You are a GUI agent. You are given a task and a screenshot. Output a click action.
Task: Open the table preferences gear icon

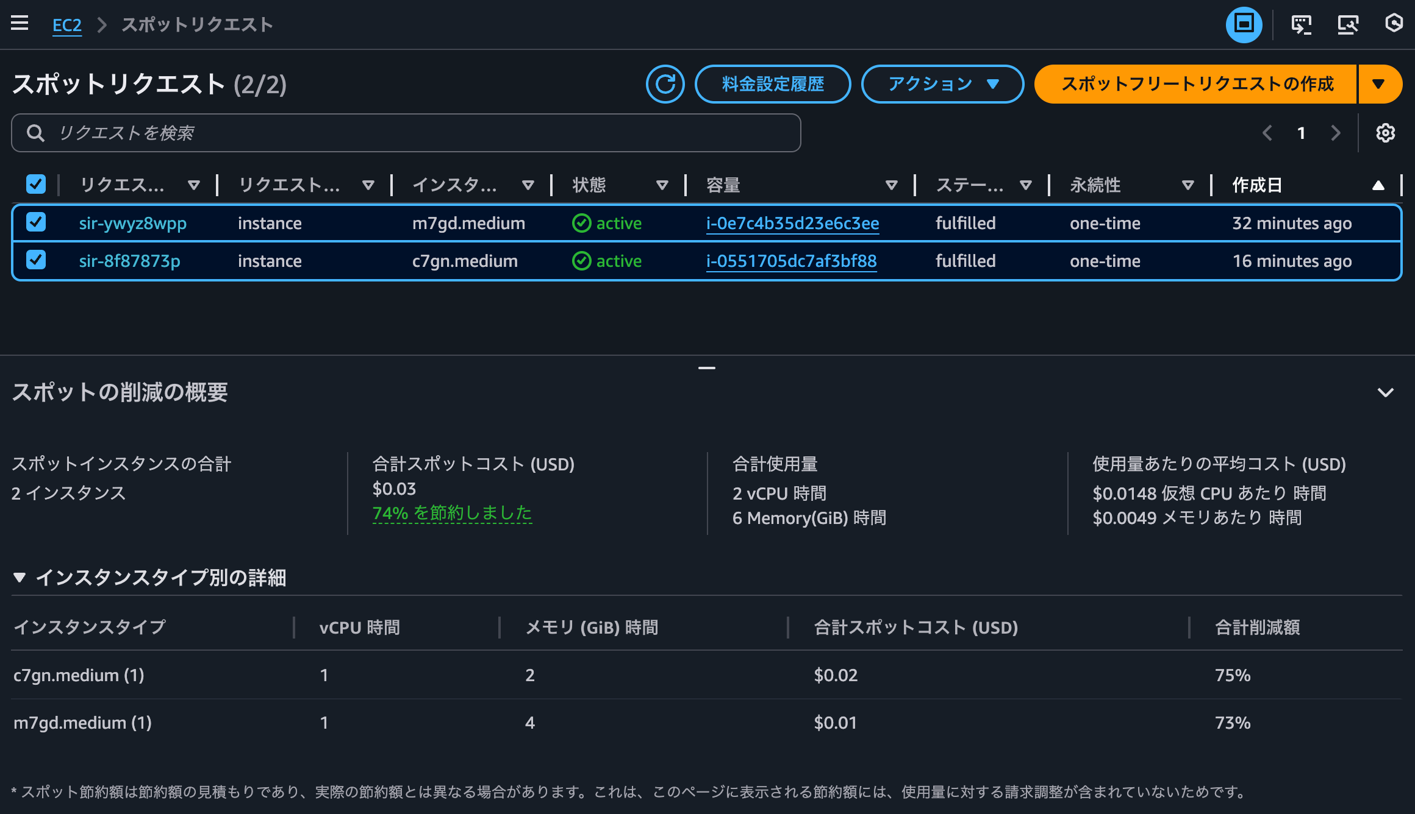pyautogui.click(x=1385, y=133)
